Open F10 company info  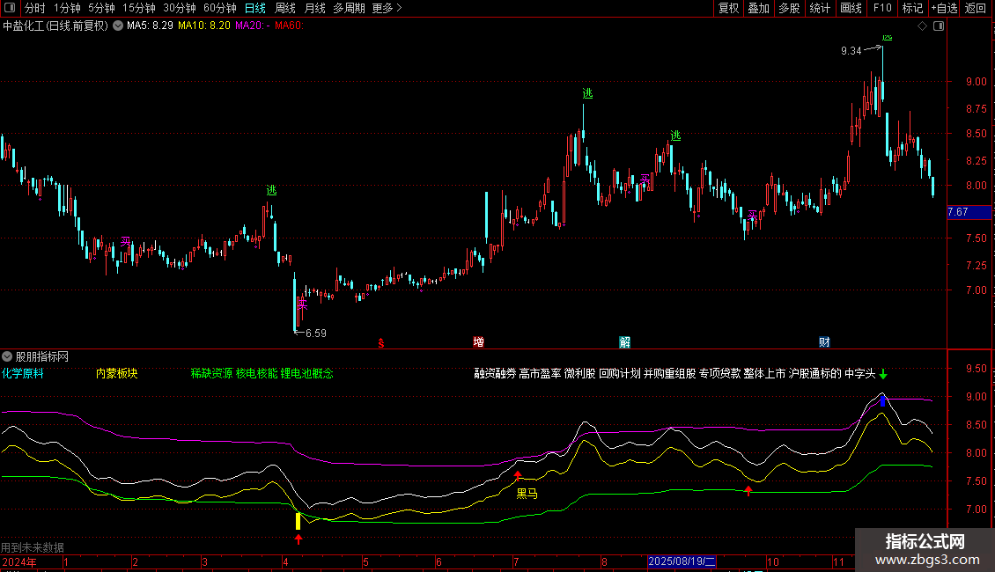pyautogui.click(x=881, y=8)
